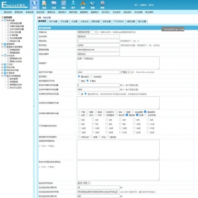Viewport: 198px width, 198px height.
Task: Switch to the JS设置 tab
Action: (74, 21)
